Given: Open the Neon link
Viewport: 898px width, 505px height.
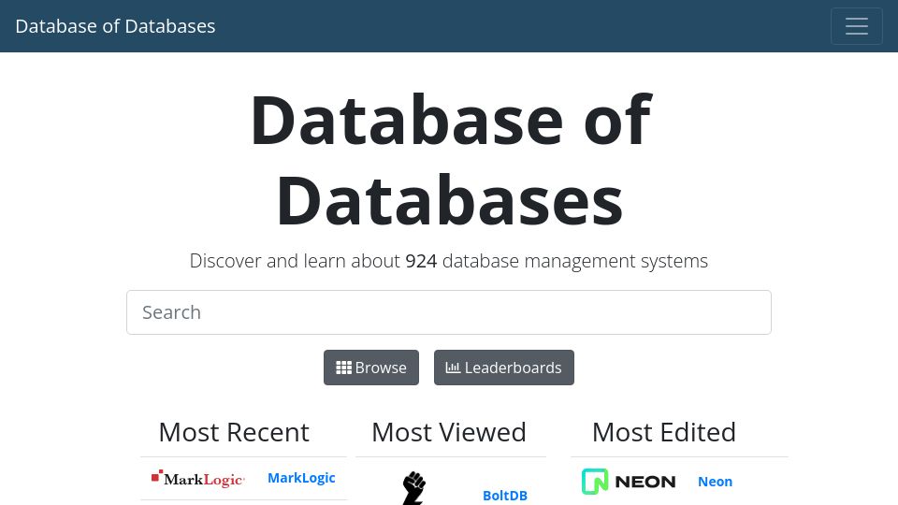Looking at the screenshot, I should [715, 482].
